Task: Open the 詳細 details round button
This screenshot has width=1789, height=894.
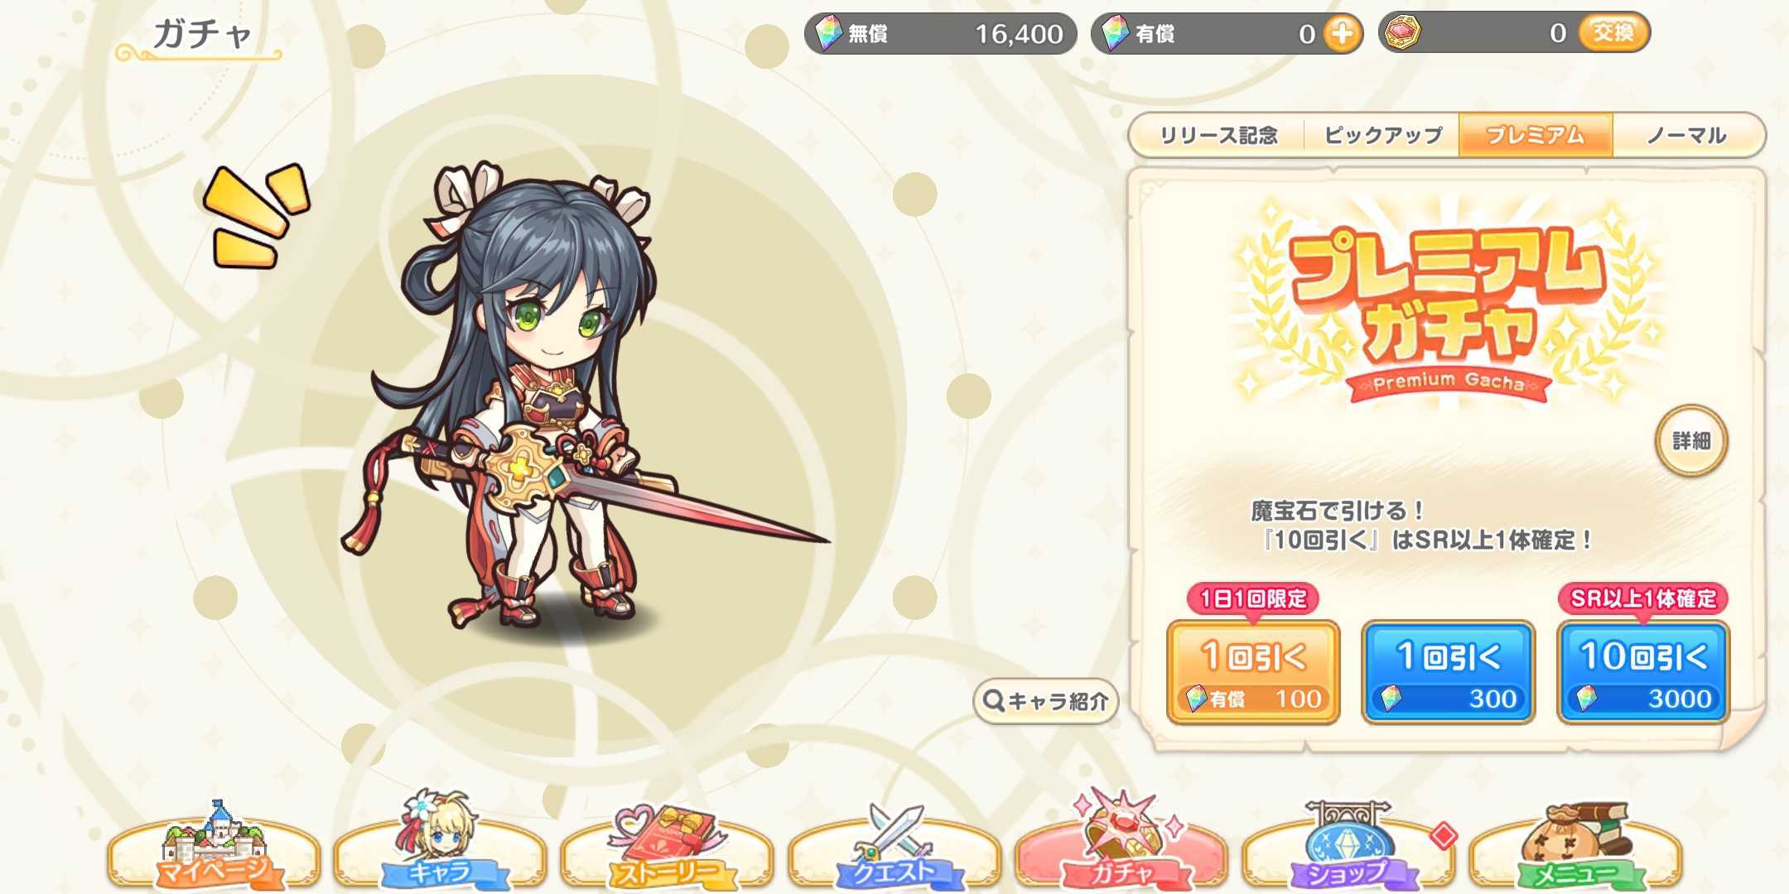Action: coord(1691,440)
